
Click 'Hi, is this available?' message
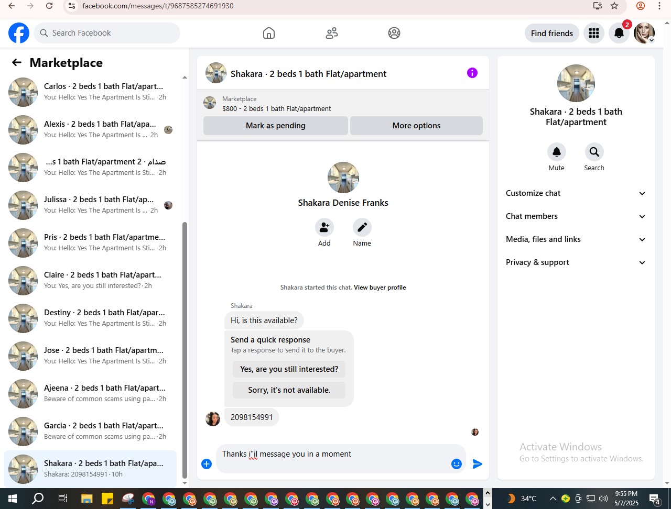click(x=264, y=320)
